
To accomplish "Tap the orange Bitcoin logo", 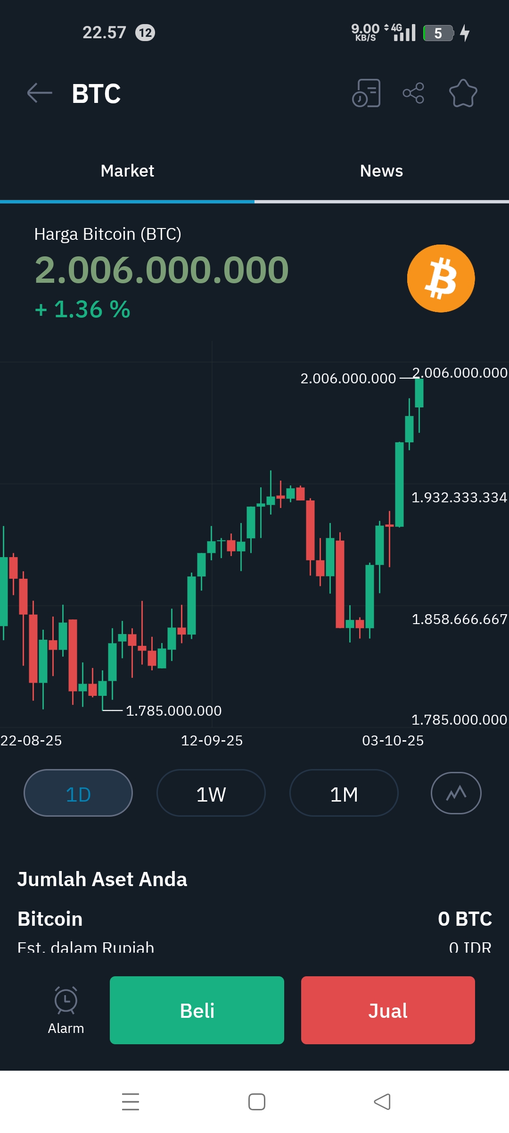I will [441, 279].
